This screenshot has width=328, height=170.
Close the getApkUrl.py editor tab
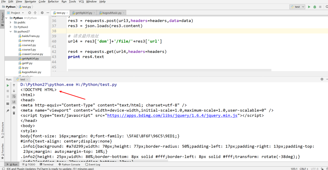[x=94, y=13]
